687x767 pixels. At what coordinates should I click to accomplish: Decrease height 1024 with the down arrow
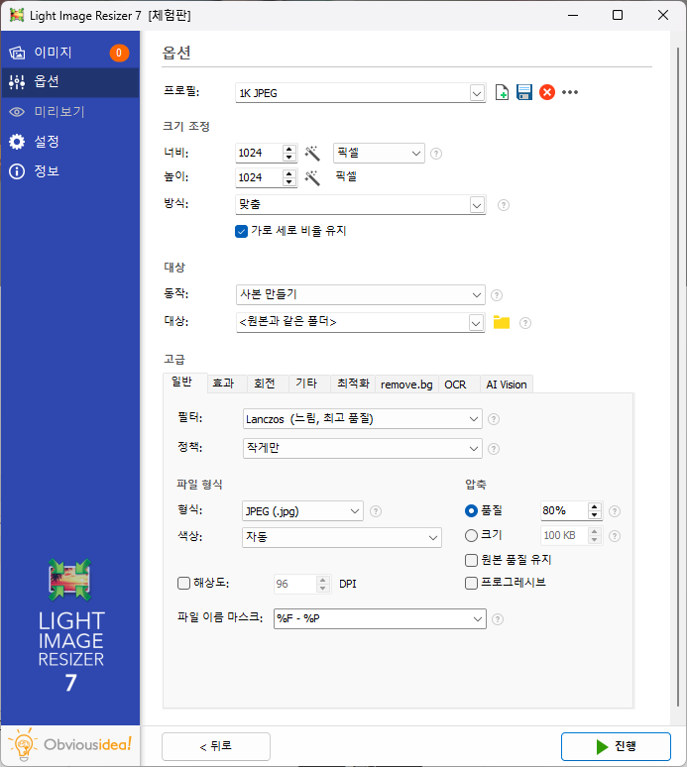[289, 182]
